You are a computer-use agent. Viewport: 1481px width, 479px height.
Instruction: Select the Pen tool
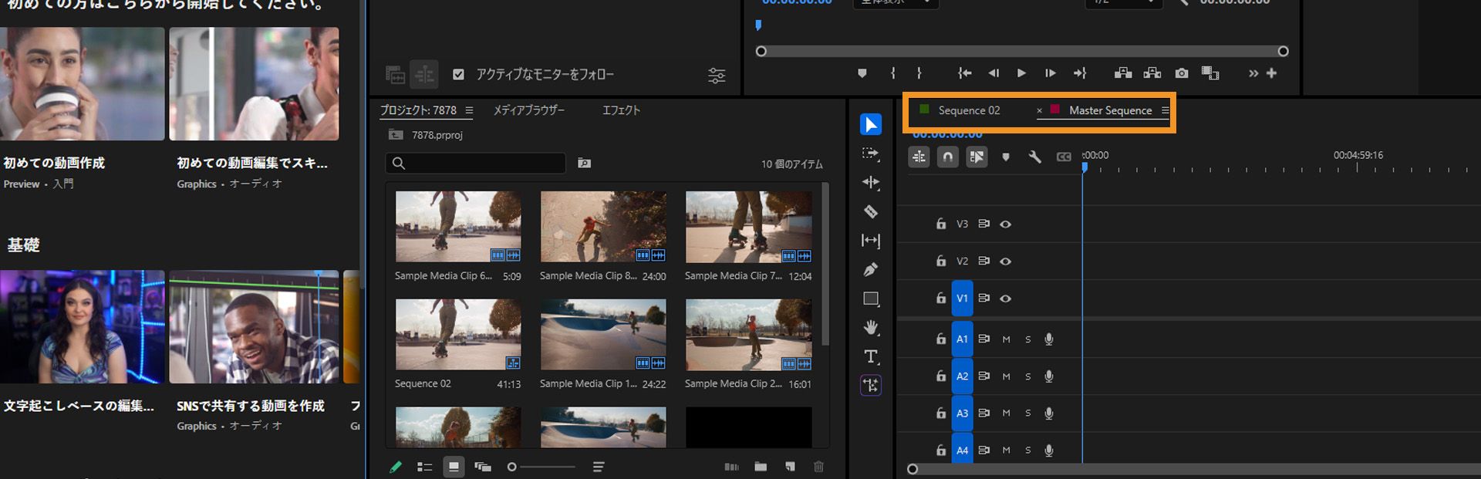pos(871,269)
